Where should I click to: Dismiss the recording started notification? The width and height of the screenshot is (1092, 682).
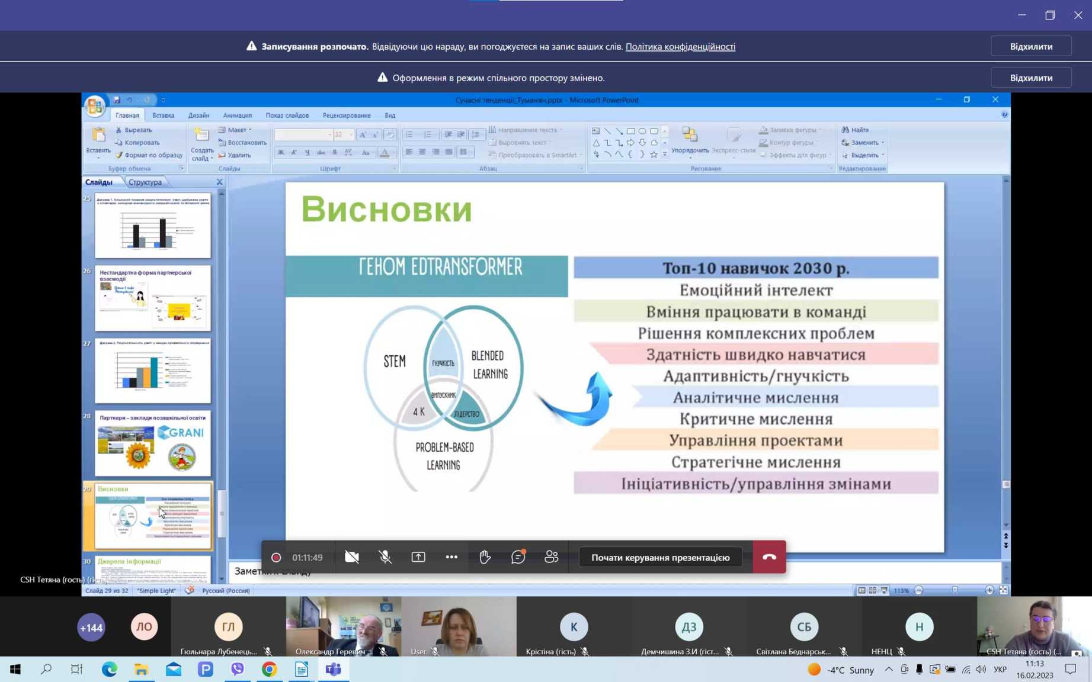tap(1031, 46)
